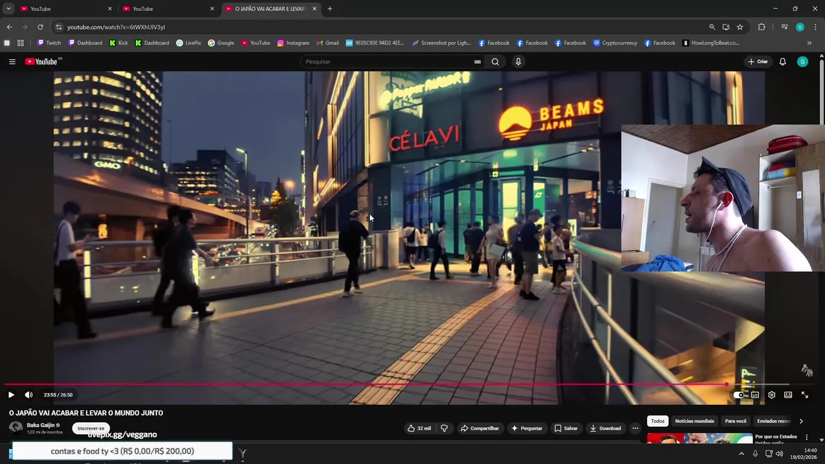The image size is (825, 464).
Task: Download the video
Action: [605, 429]
